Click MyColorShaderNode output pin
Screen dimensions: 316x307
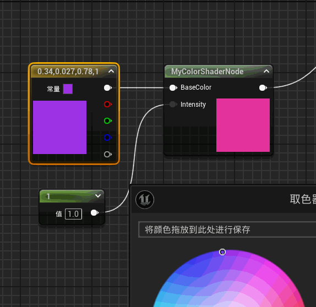click(263, 88)
